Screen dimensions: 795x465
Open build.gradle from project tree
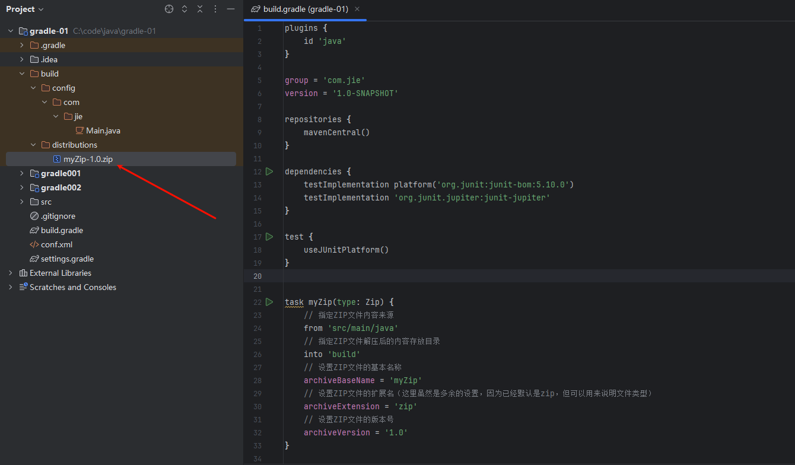tap(62, 230)
